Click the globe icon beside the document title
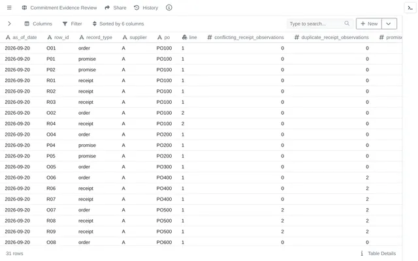 24,8
